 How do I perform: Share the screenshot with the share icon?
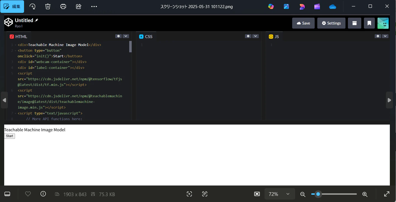pos(79,6)
